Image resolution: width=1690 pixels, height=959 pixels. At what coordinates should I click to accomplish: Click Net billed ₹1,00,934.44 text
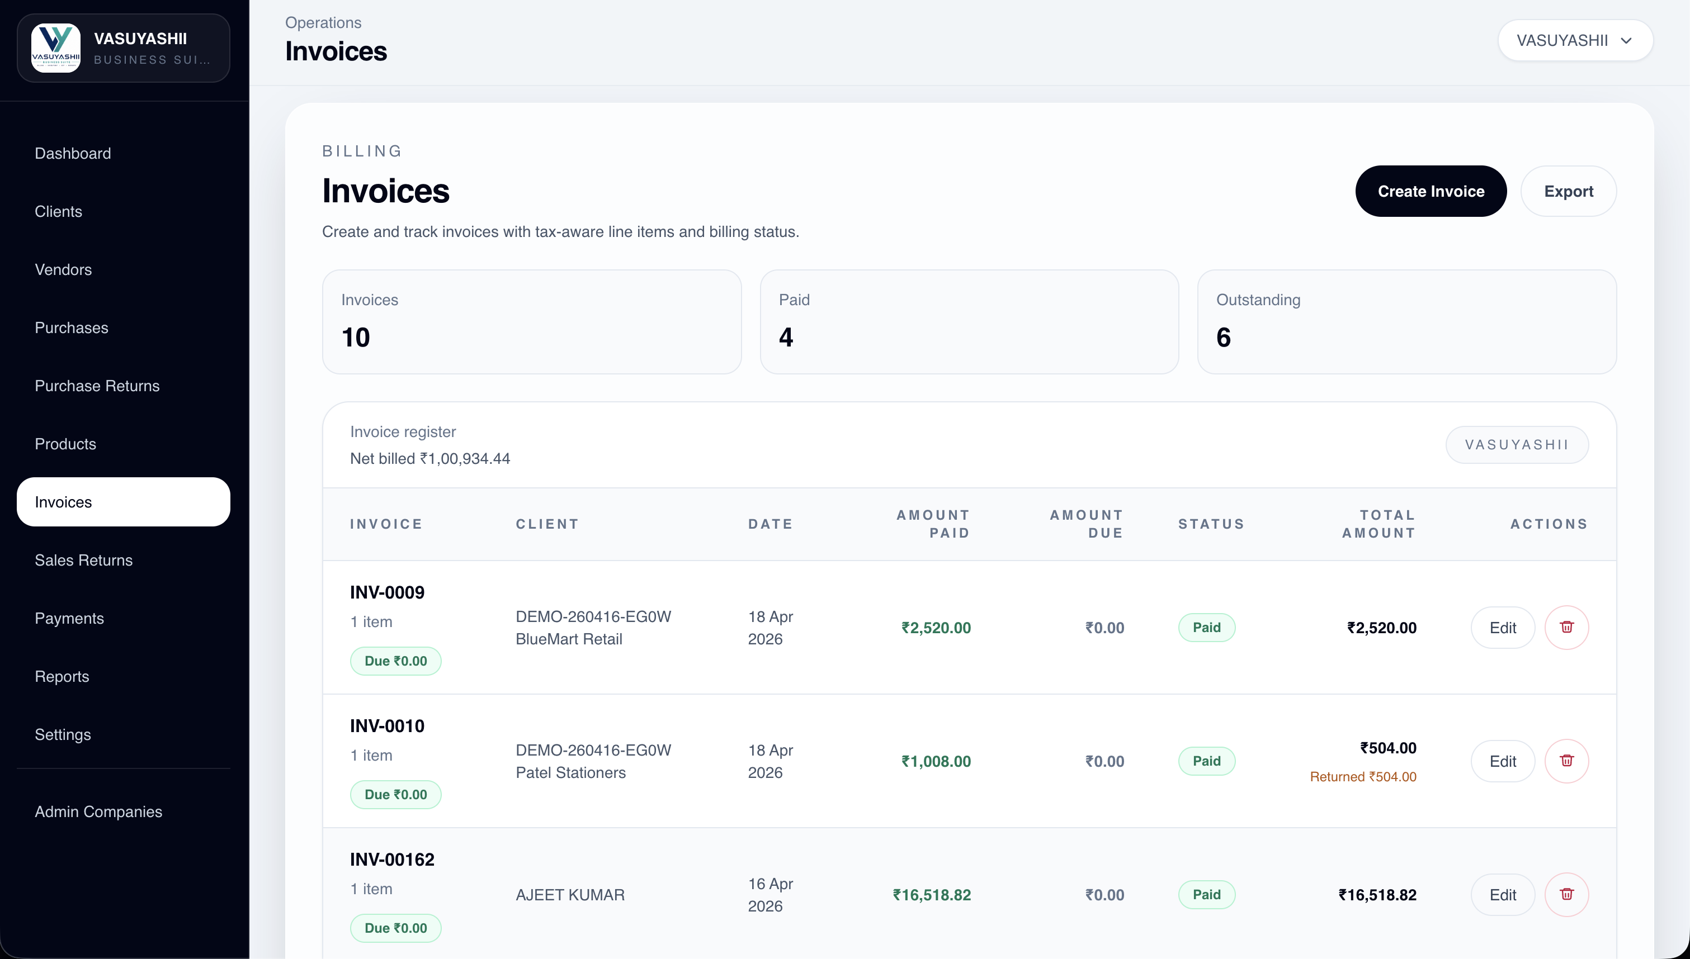(429, 458)
